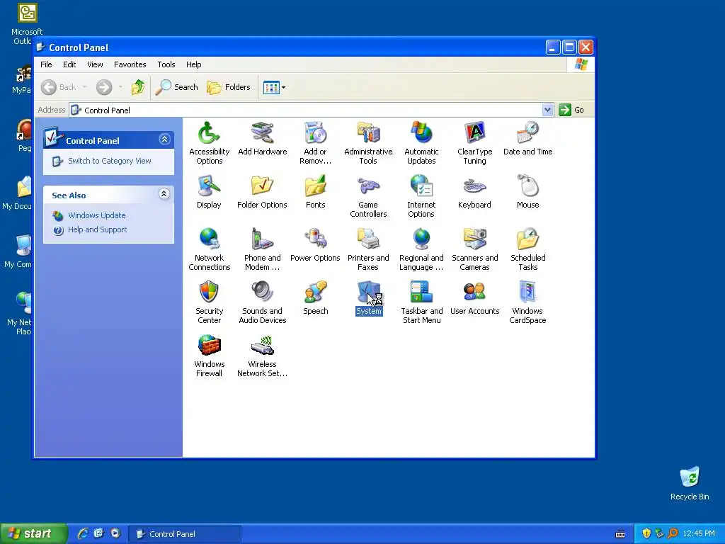Screen dimensions: 725x544
Task: Click the Back toolbar button
Action: coord(59,87)
